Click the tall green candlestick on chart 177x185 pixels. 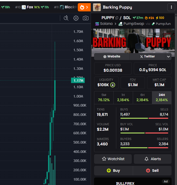[x=55, y=95]
